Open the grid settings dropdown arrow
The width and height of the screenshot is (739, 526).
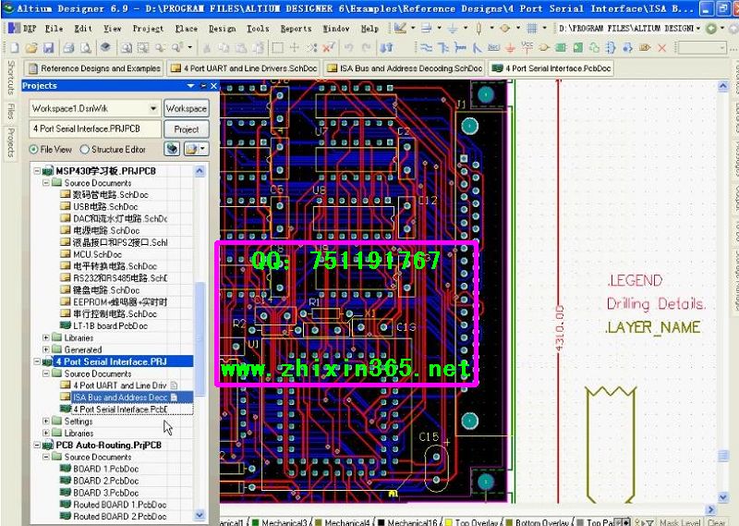[x=545, y=29]
